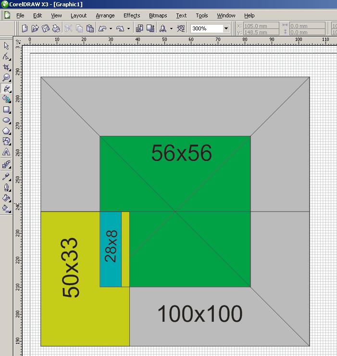Select the Text tool
The image size is (337, 356).
pyautogui.click(x=6, y=152)
